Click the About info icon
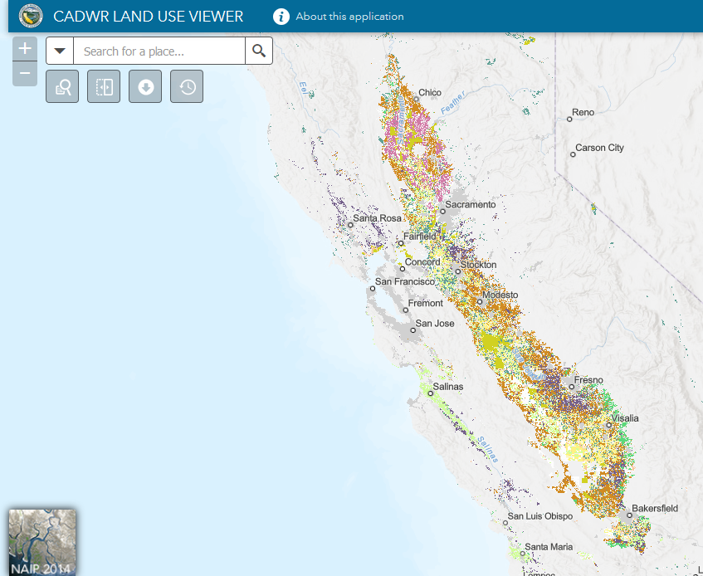This screenshot has height=576, width=703. pos(281,17)
